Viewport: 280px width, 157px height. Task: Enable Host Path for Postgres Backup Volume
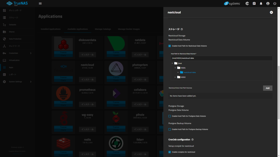coord(170,129)
